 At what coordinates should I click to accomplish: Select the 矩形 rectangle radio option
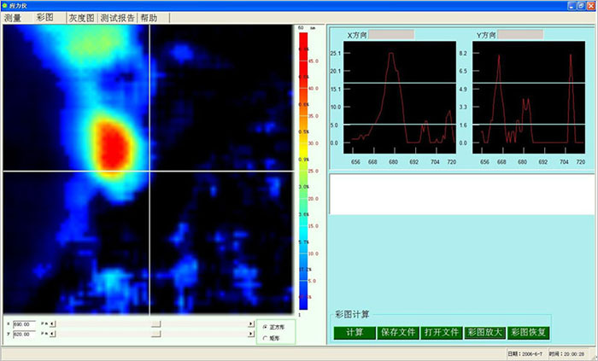point(264,338)
